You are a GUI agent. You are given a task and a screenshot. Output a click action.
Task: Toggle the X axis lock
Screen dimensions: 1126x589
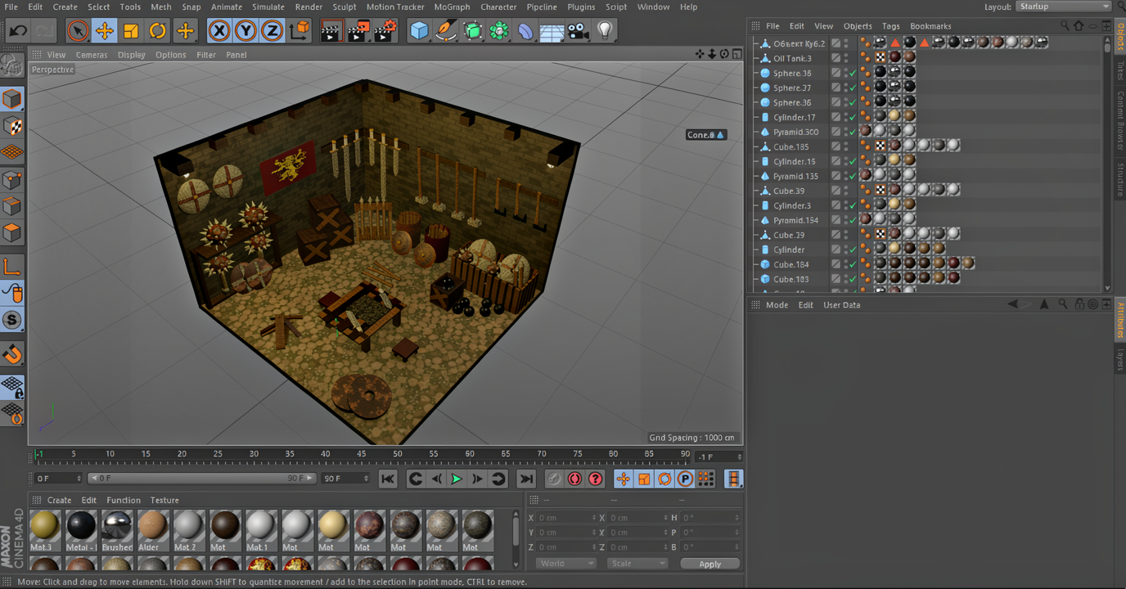point(218,31)
